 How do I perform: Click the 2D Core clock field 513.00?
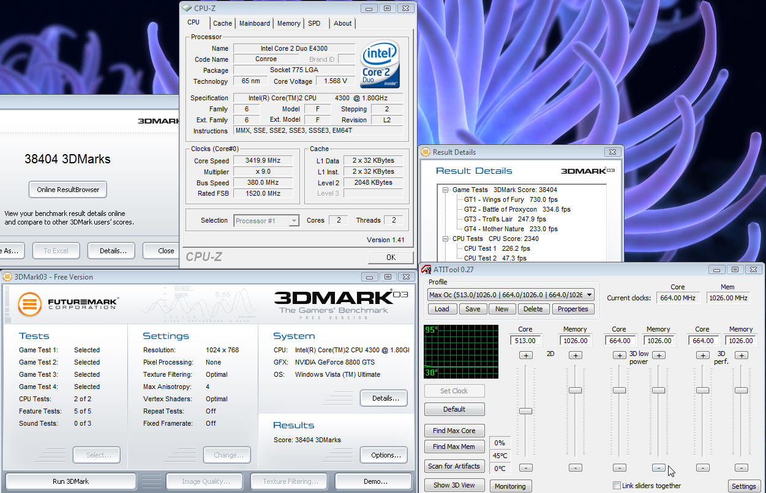[x=525, y=341]
